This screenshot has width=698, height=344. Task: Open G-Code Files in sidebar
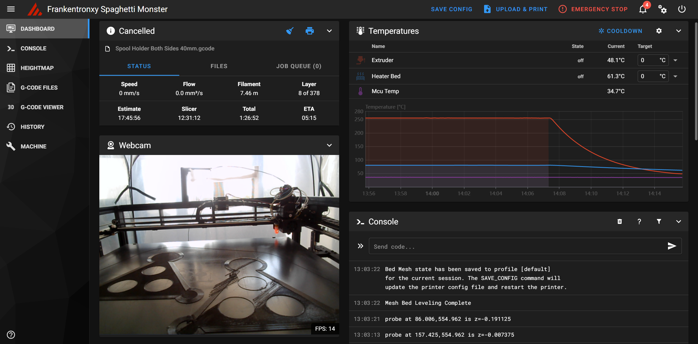[45, 87]
